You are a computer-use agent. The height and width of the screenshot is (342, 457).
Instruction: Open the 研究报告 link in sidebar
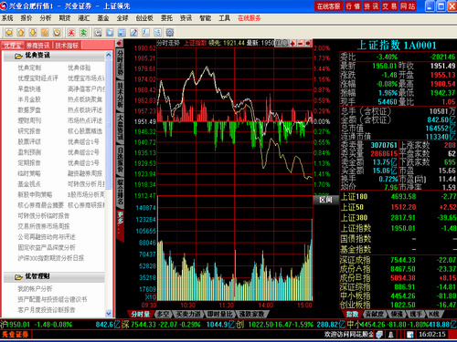click(29, 131)
